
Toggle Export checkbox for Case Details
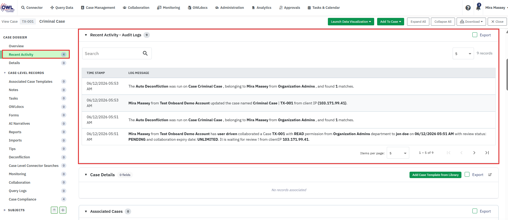coord(467,175)
